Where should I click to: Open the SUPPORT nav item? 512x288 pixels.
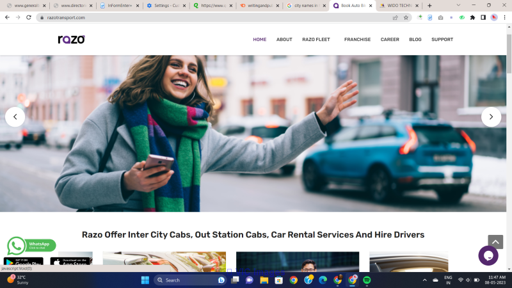(x=442, y=40)
